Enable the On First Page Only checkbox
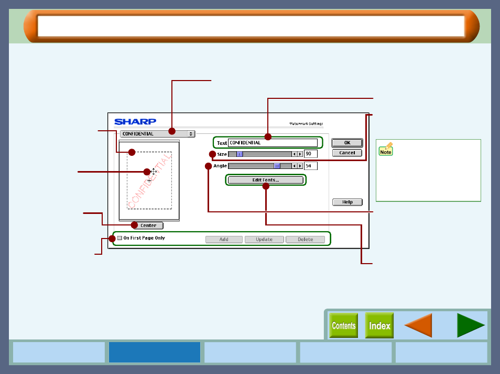 tap(120, 238)
